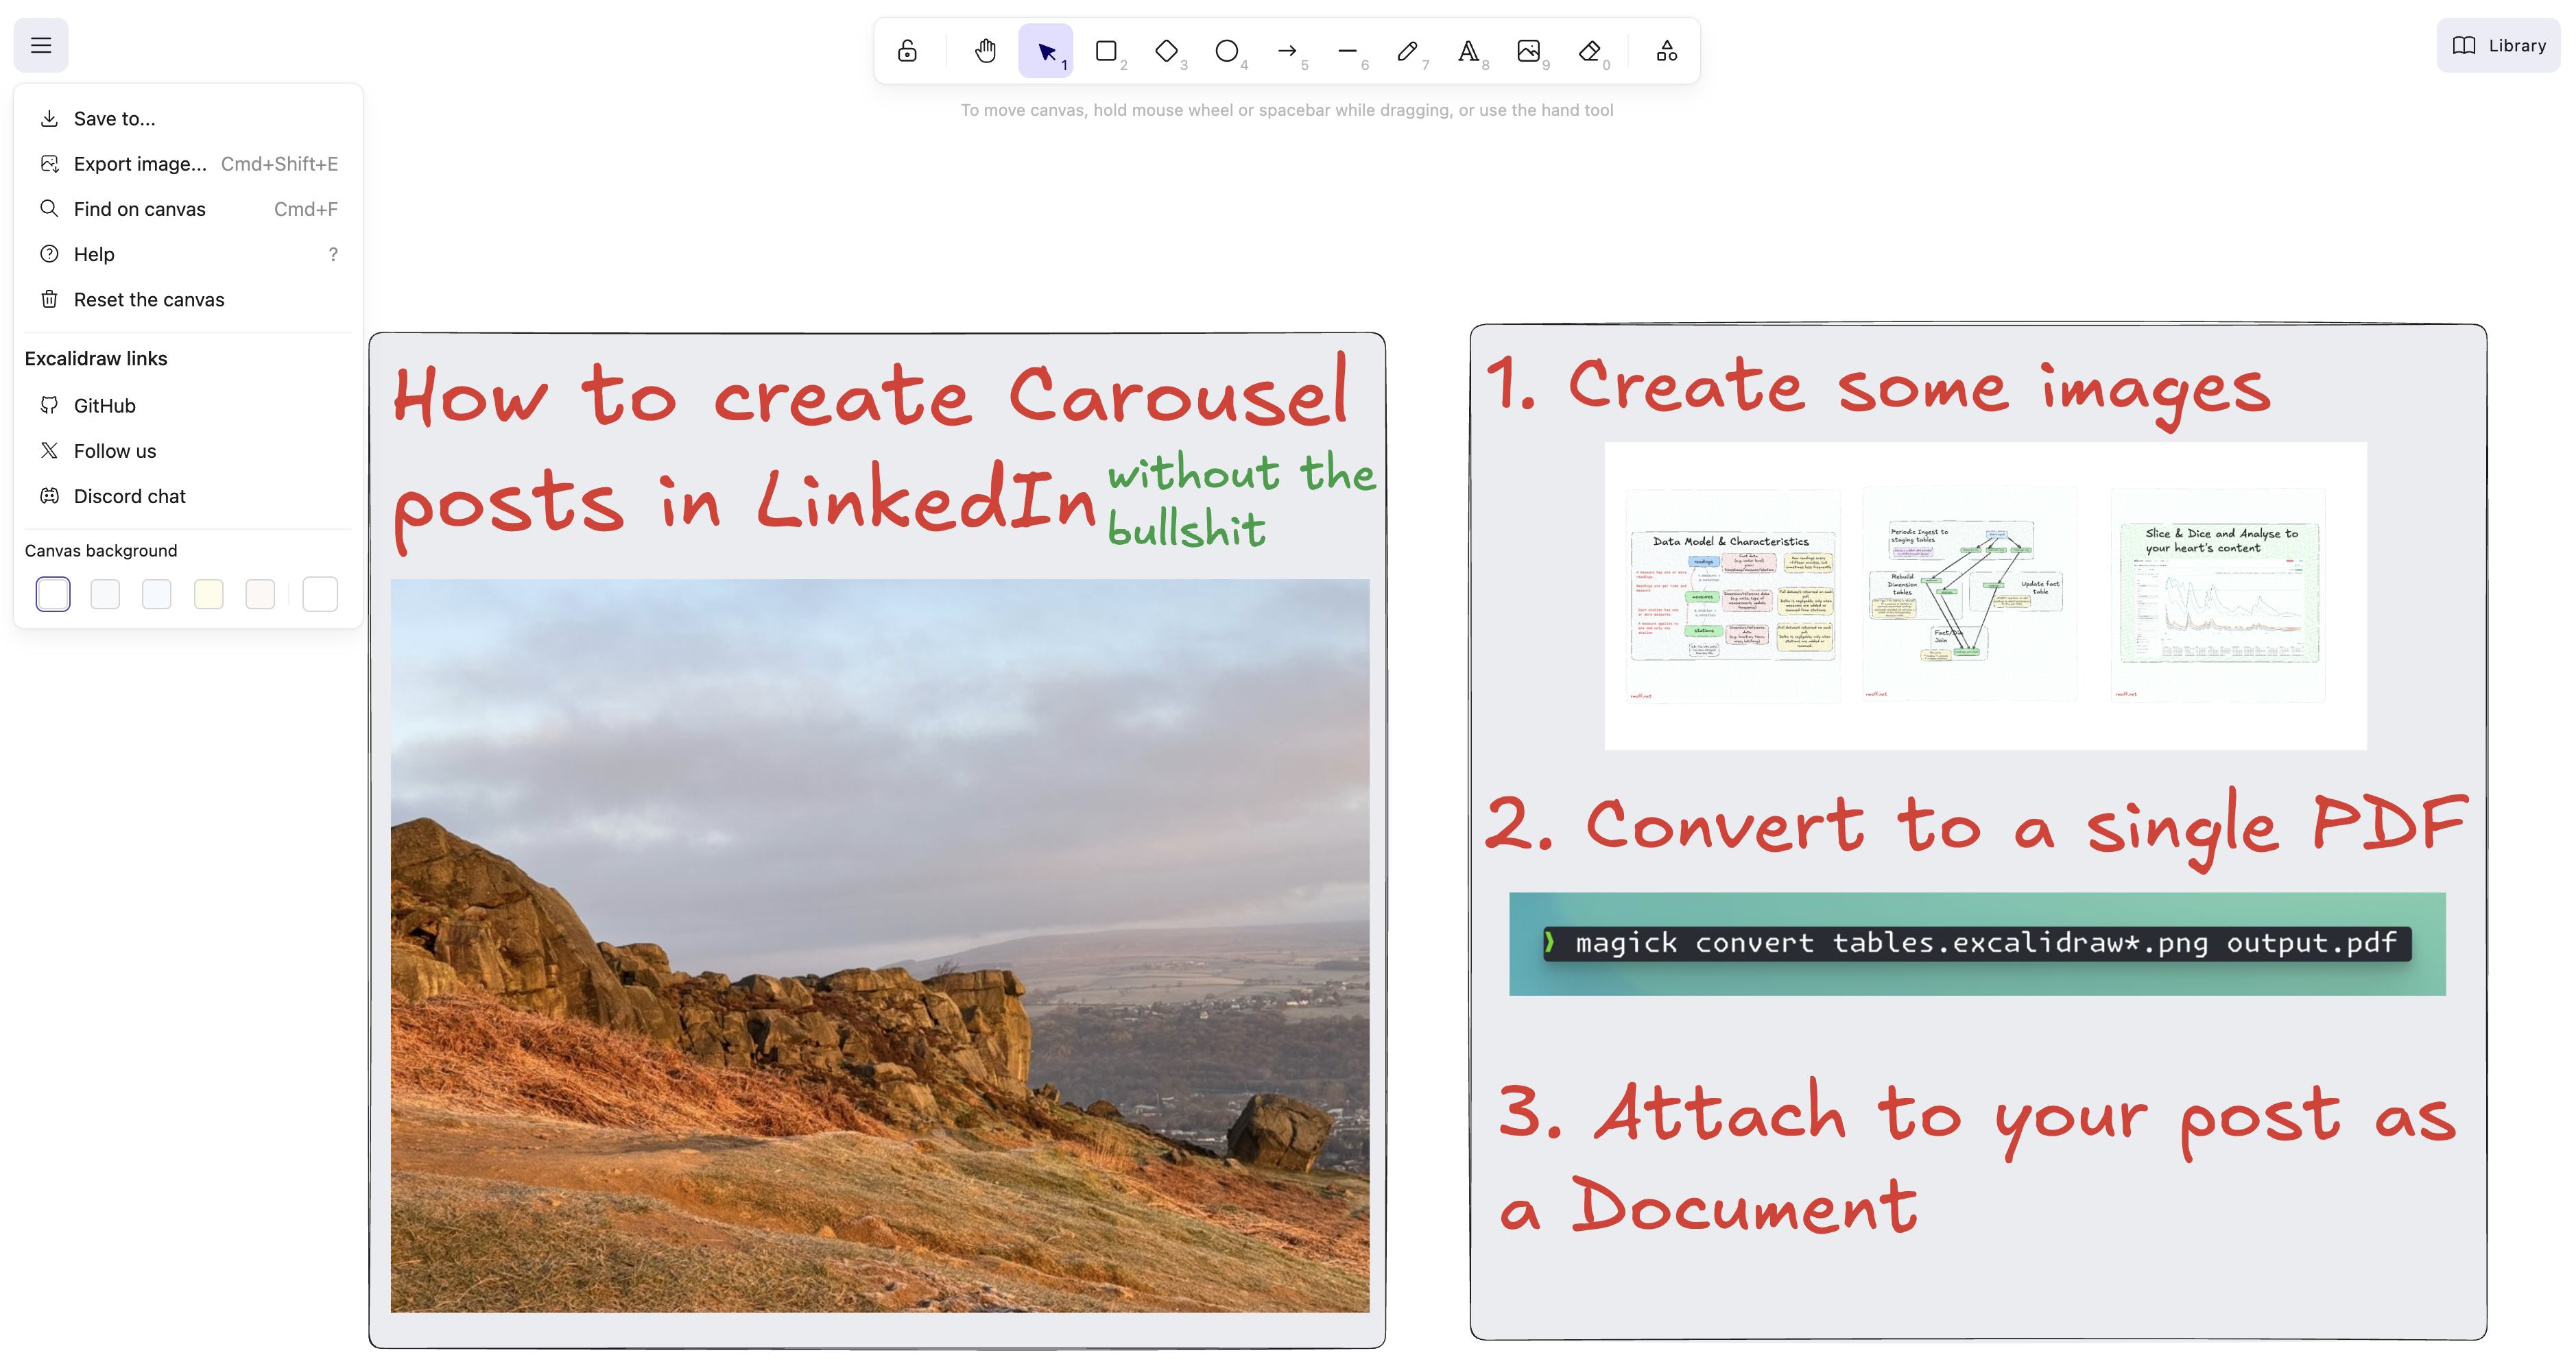Screen dimensions: 2576x1368
Task: Select the Hand panning tool
Action: [985, 51]
